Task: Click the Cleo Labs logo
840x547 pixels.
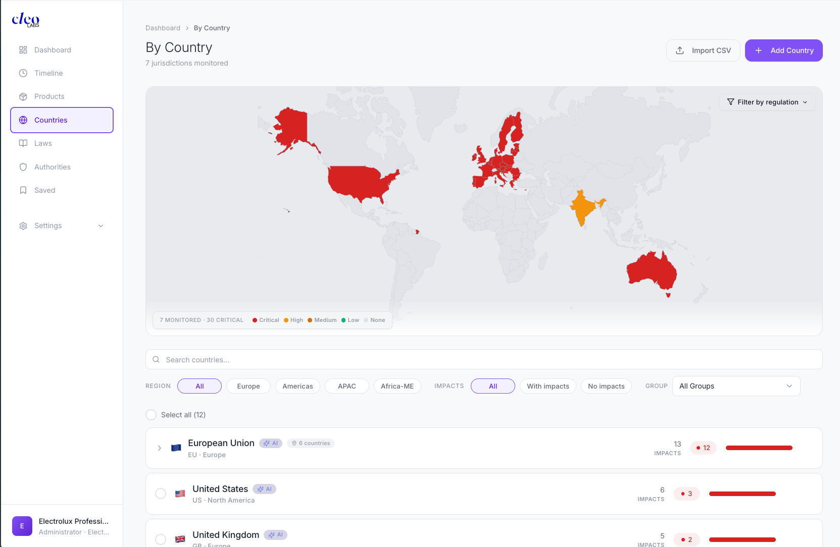Action: pyautogui.click(x=25, y=20)
